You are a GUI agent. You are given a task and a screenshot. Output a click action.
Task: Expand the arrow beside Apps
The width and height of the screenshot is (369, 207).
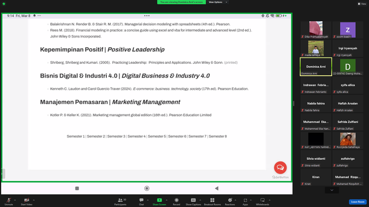point(251,200)
